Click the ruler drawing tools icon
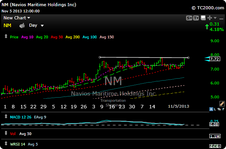226x149 pixels. [222, 104]
